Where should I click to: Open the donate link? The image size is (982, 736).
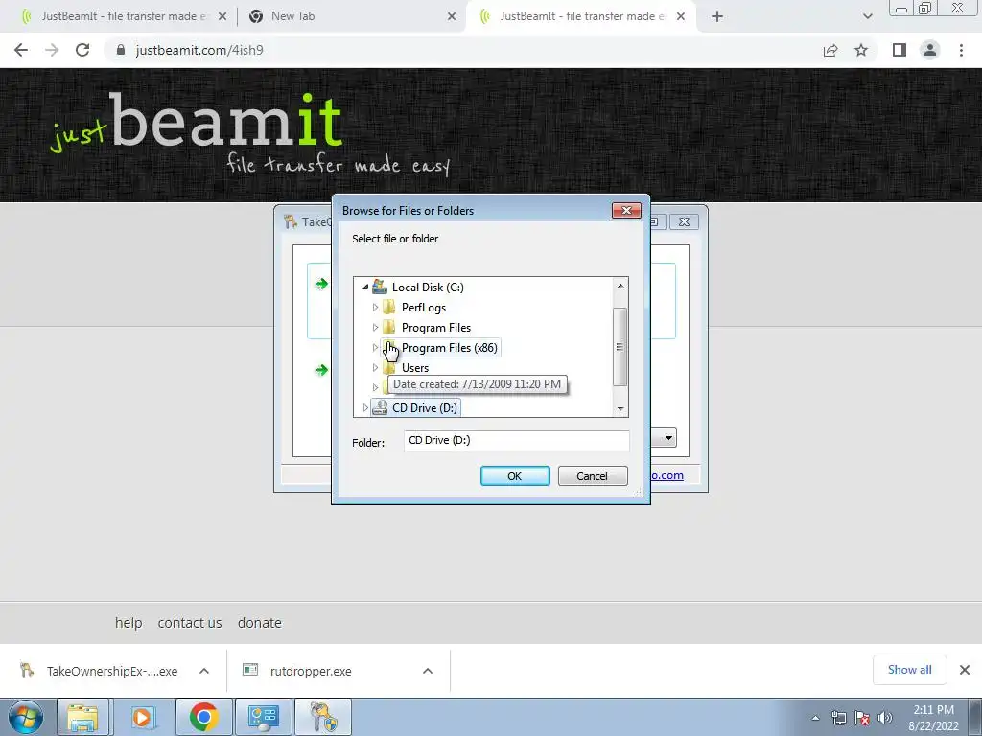[x=259, y=623]
